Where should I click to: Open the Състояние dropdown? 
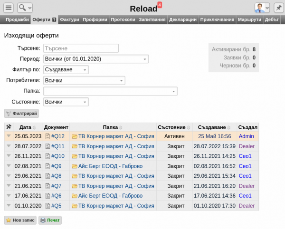pos(66,102)
